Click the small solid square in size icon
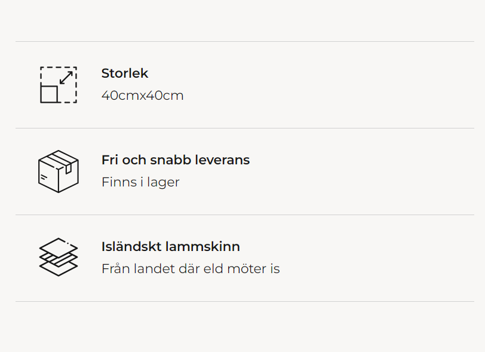Viewport: 485px width, 352px height. (49, 94)
